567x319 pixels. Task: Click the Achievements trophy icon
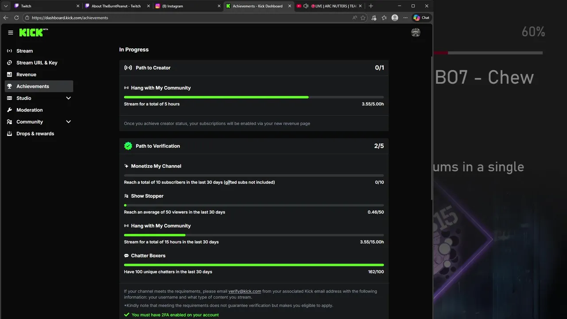tap(10, 86)
